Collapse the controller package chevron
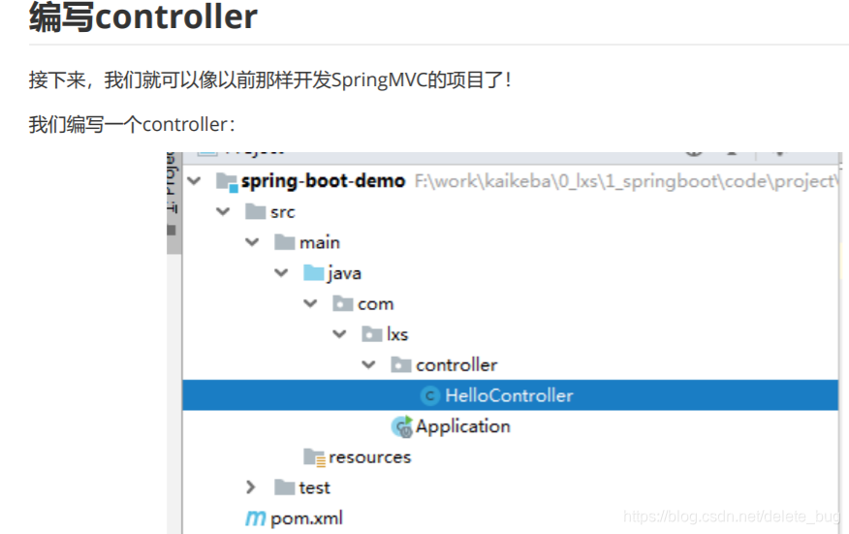Screen dimensions: 849x534 [x=368, y=365]
